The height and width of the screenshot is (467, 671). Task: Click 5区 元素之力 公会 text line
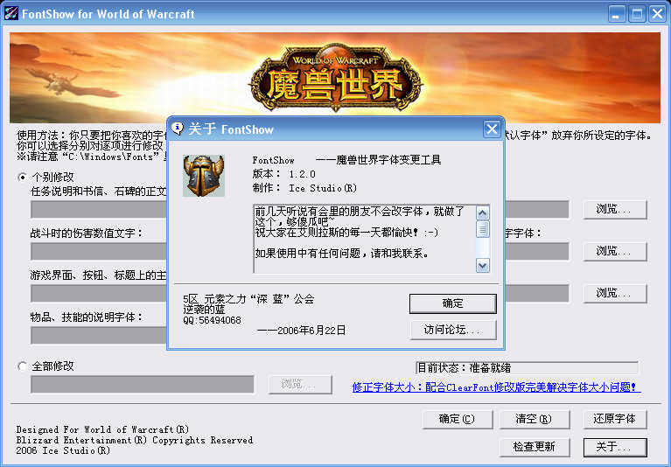[248, 299]
